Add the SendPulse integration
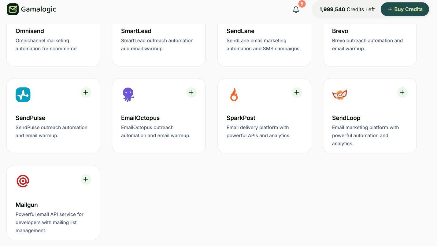 click(x=86, y=92)
